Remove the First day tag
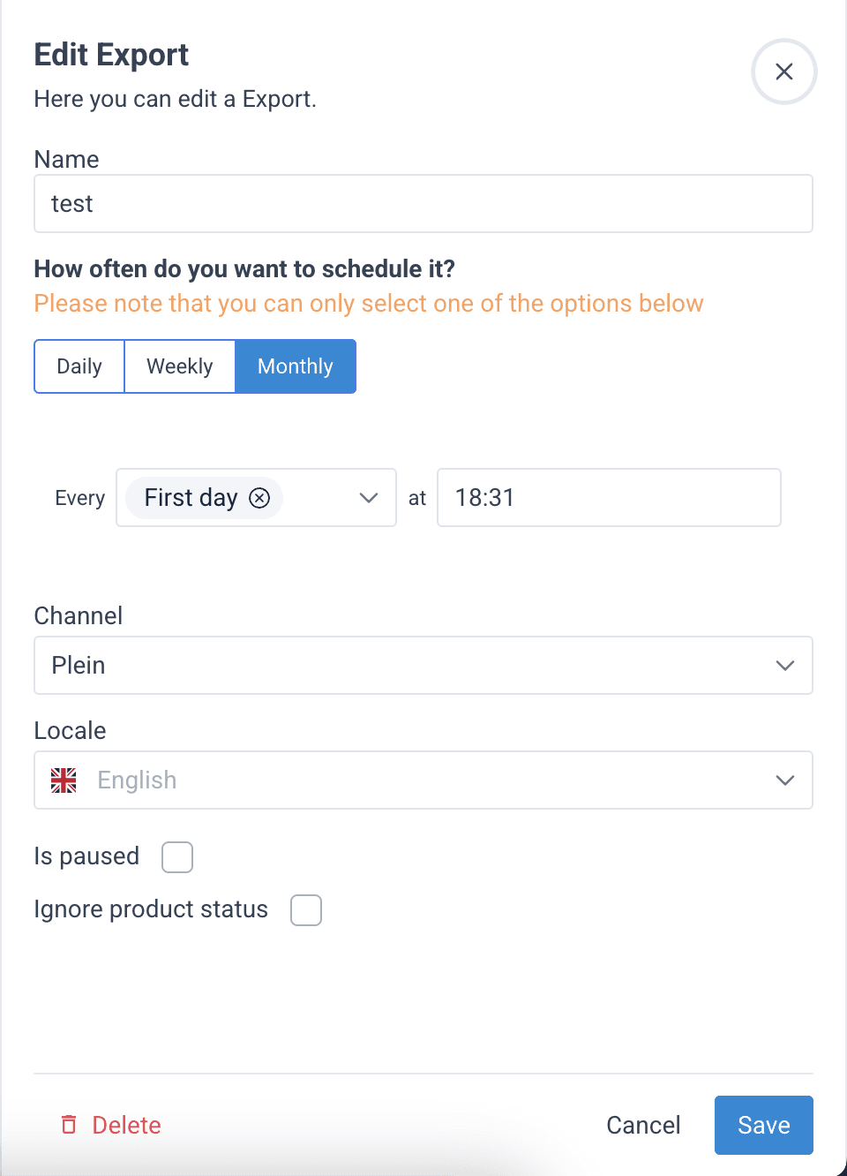Viewport: 847px width, 1176px height. [259, 498]
